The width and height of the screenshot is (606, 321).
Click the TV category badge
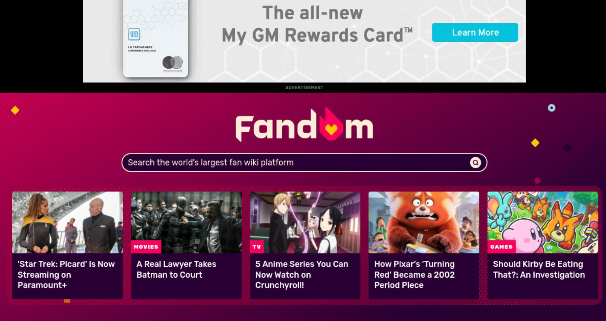pos(257,247)
